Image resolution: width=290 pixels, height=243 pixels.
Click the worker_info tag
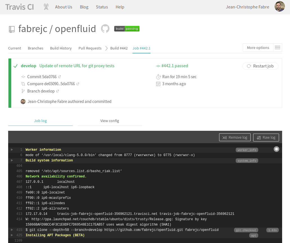point(247,150)
